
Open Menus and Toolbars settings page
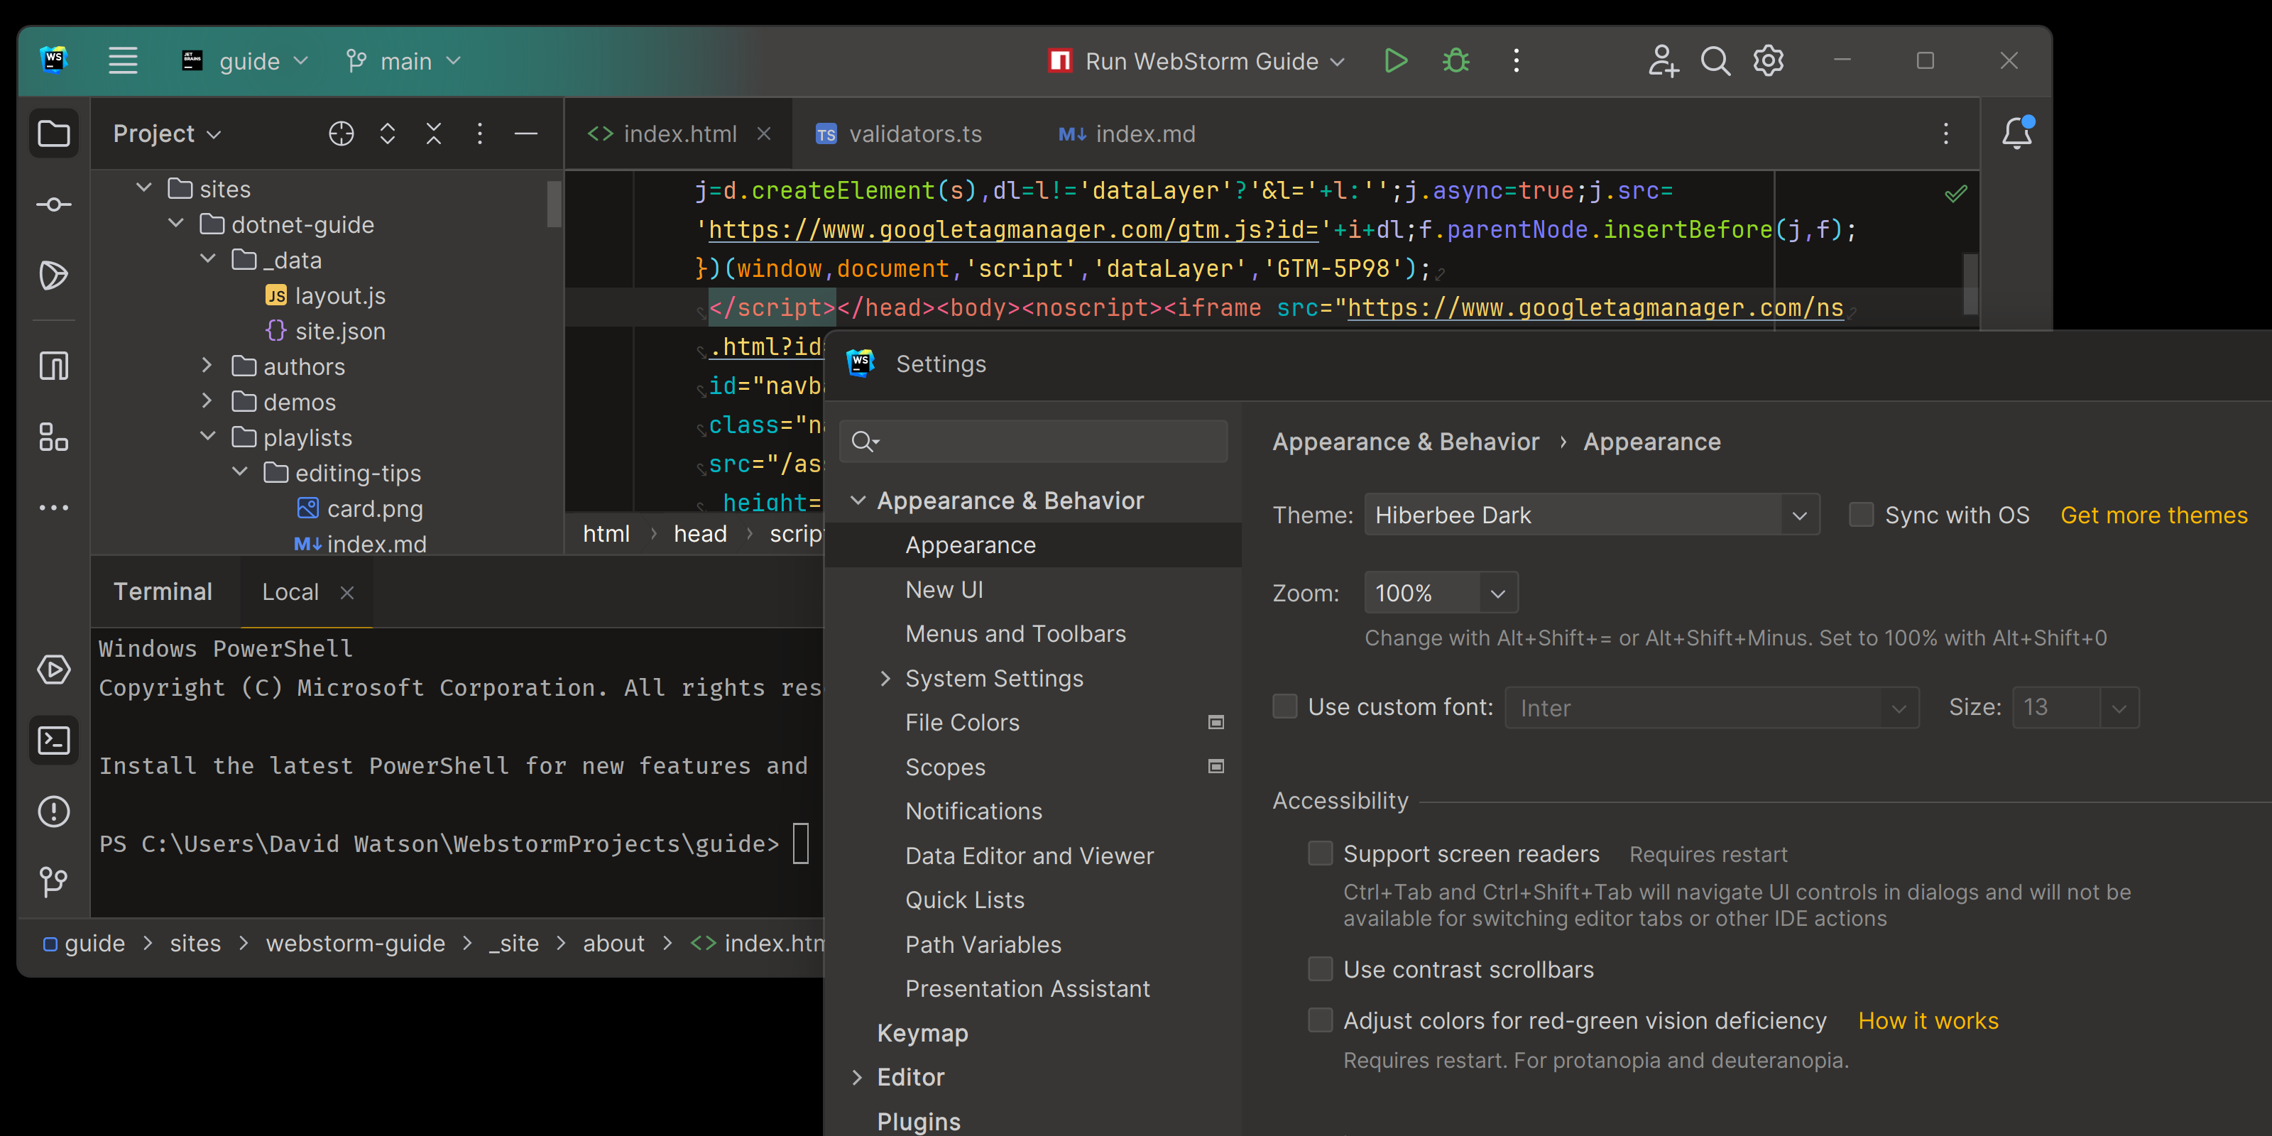click(x=1015, y=633)
